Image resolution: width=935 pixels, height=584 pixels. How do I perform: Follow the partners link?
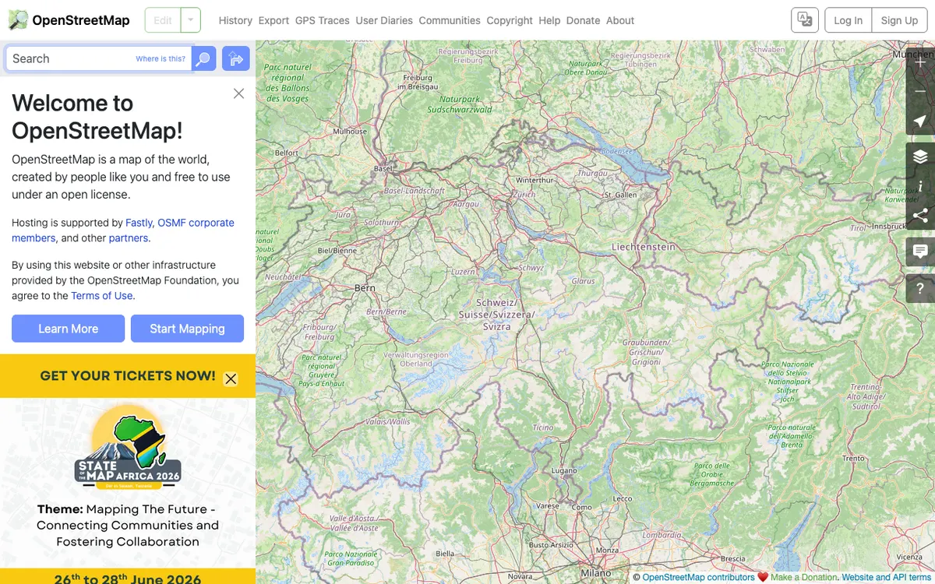(129, 238)
